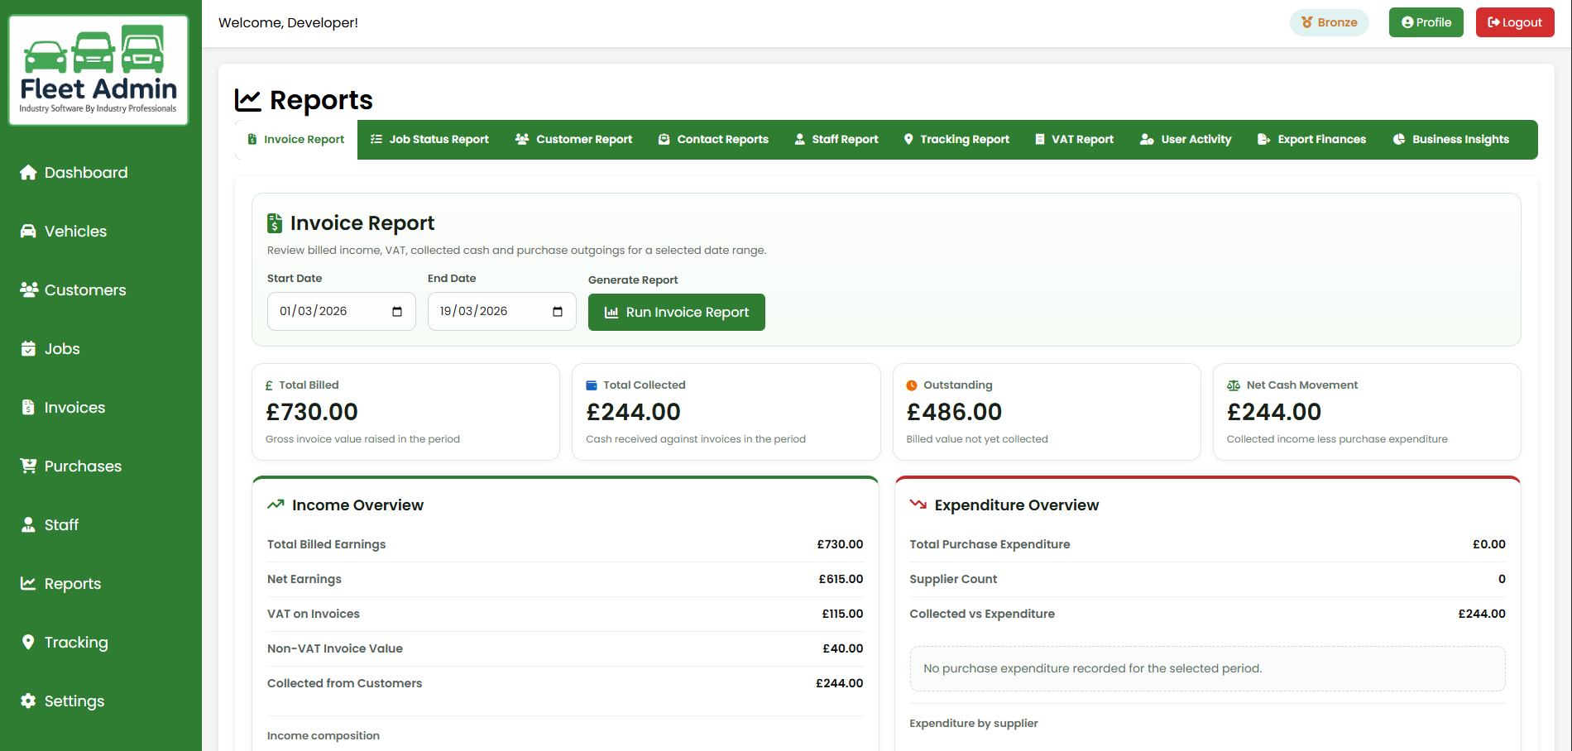The height and width of the screenshot is (751, 1572).
Task: Click the Invoices document icon
Action: click(28, 407)
